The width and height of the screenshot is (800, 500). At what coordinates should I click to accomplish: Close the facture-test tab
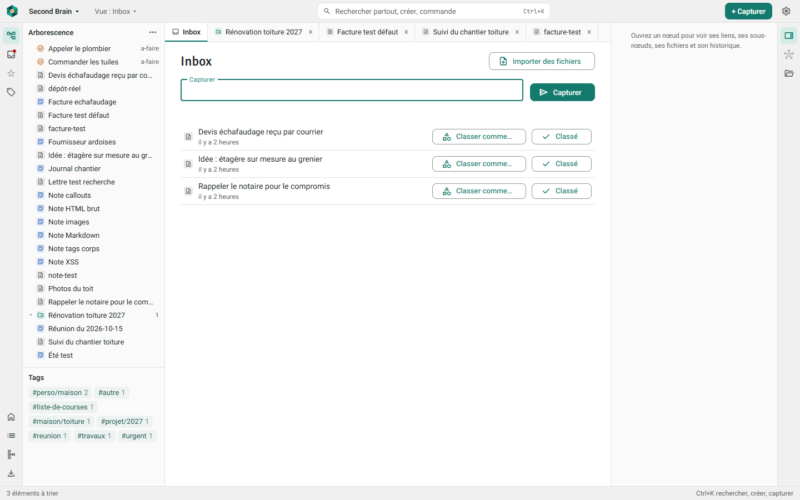point(589,32)
